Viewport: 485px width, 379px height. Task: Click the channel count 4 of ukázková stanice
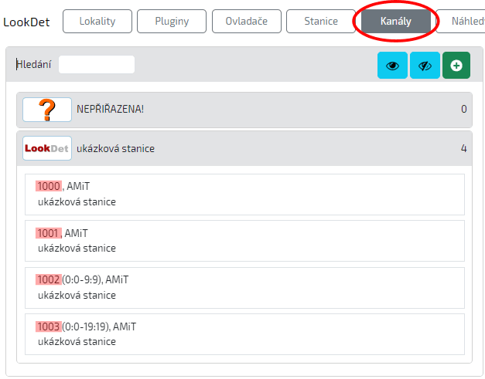coord(463,148)
